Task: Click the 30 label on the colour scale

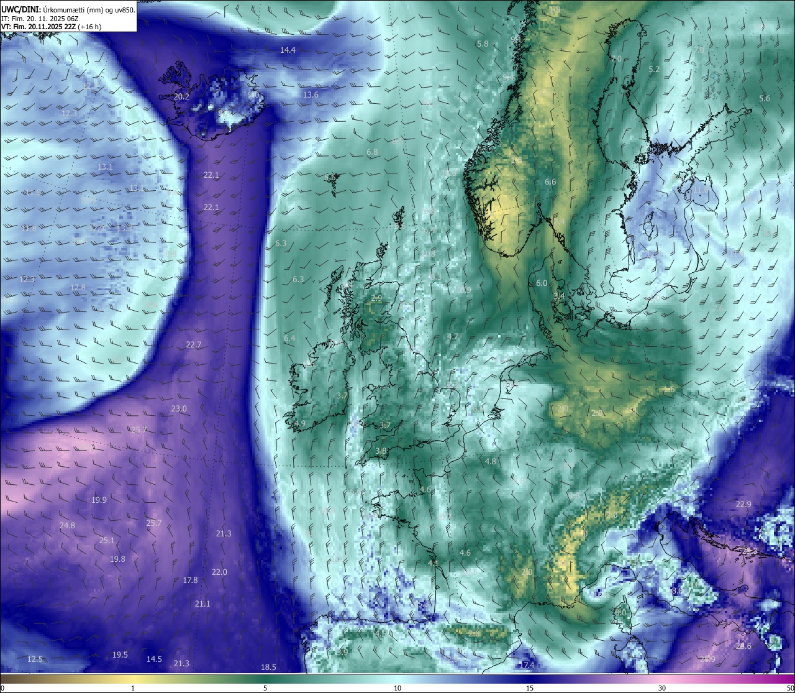Action: [x=662, y=688]
